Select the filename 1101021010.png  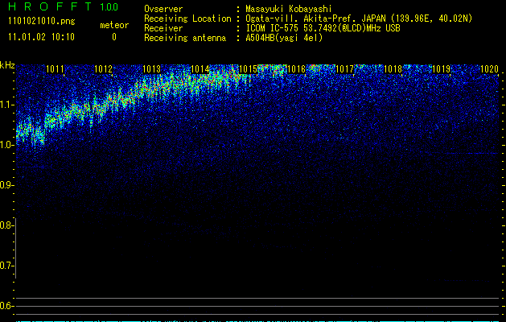tap(42, 22)
